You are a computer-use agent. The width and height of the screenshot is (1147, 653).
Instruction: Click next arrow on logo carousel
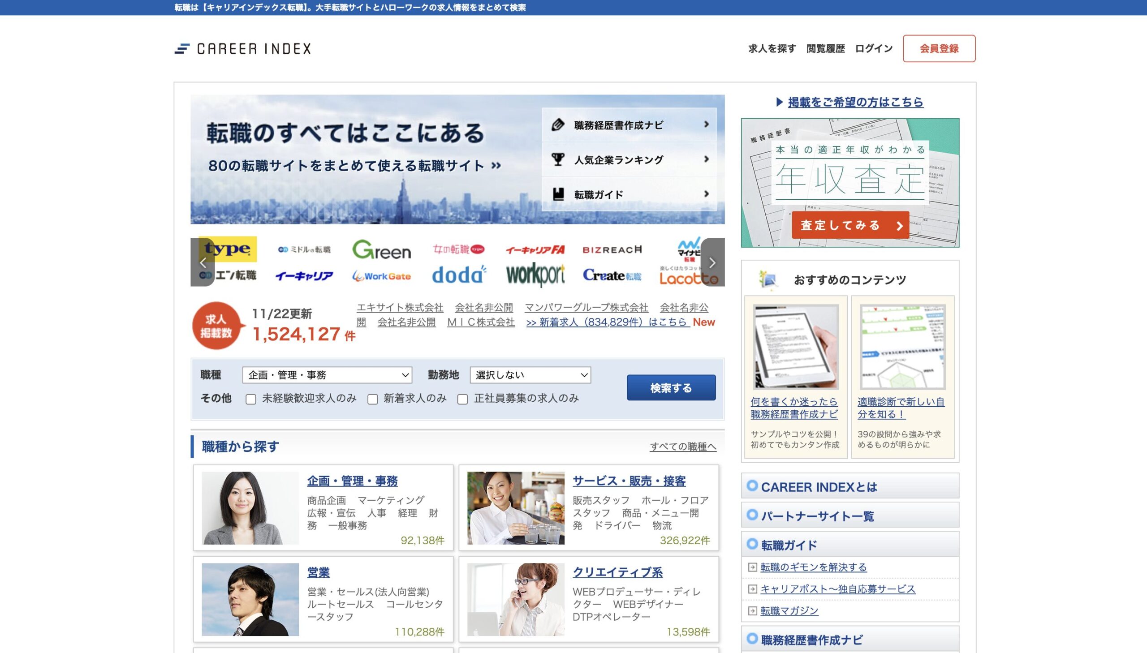click(x=712, y=262)
